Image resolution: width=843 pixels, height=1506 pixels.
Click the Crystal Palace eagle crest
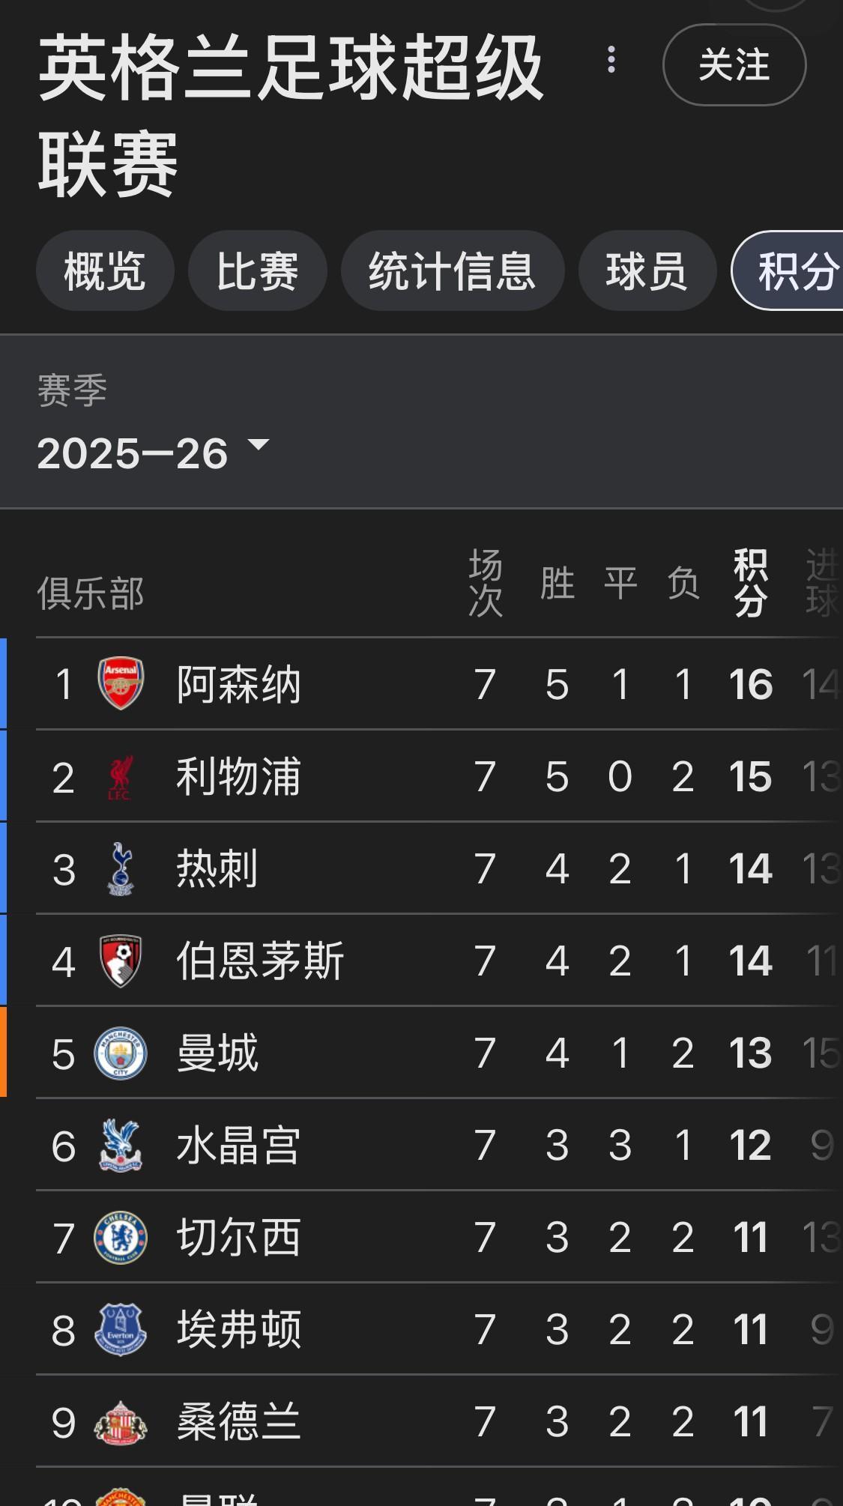121,1146
